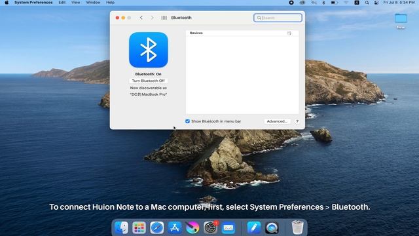Open QuickTime Player from the Dock
Viewport: 419px width, 236px height.
tap(272, 227)
